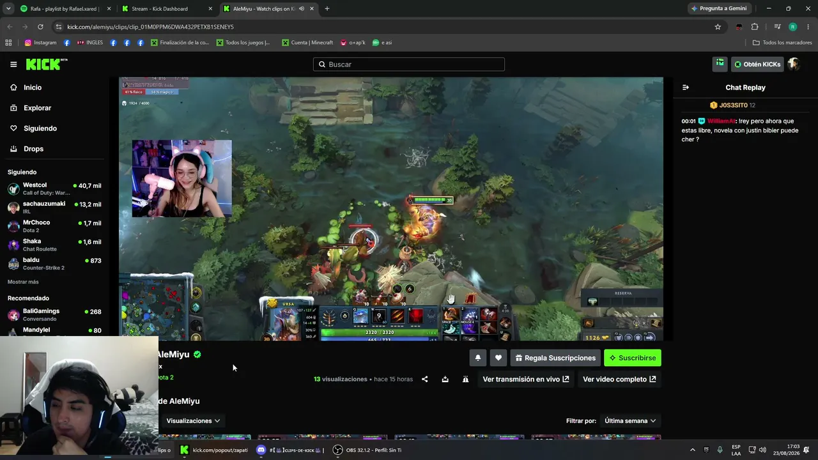Show hidden system tray icons
The width and height of the screenshot is (818, 460).
[x=692, y=450]
